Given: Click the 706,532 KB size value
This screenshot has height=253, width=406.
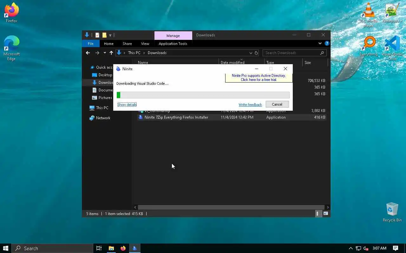Looking at the screenshot, I should 316,81.
